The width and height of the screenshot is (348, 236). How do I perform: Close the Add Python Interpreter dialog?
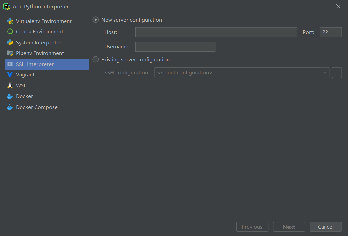coord(338,7)
